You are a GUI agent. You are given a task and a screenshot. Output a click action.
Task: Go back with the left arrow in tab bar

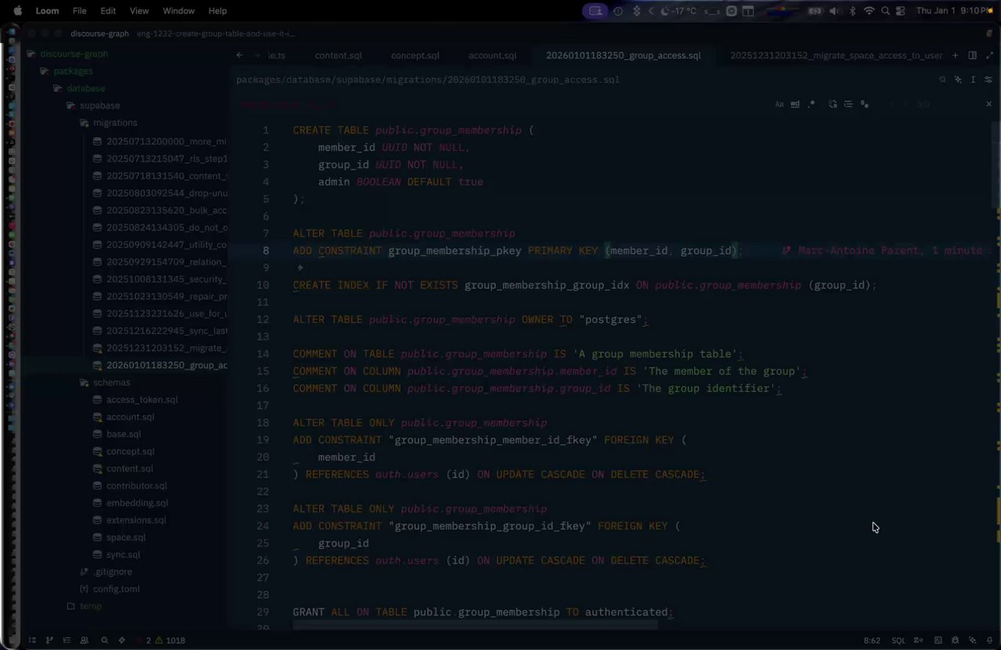241,56
